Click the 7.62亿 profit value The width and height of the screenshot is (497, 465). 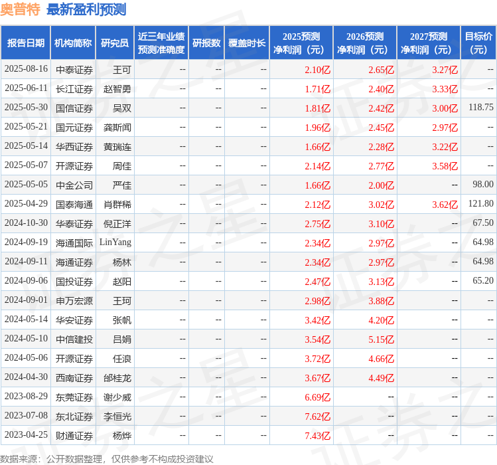click(317, 417)
